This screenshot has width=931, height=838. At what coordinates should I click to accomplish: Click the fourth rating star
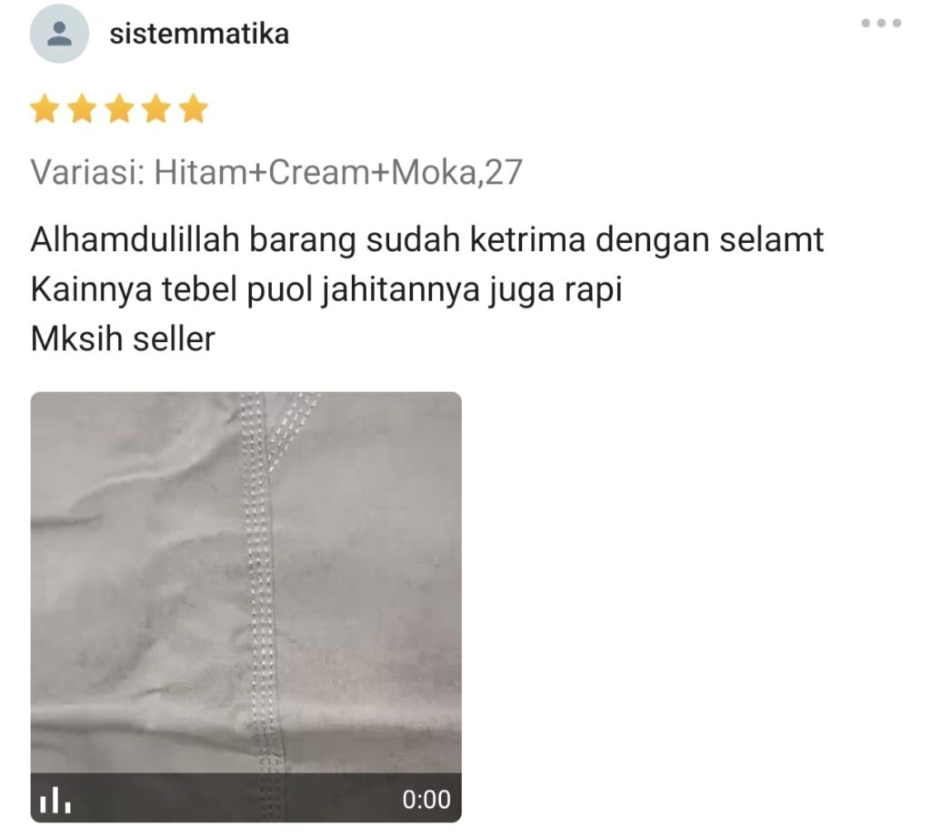point(156,109)
